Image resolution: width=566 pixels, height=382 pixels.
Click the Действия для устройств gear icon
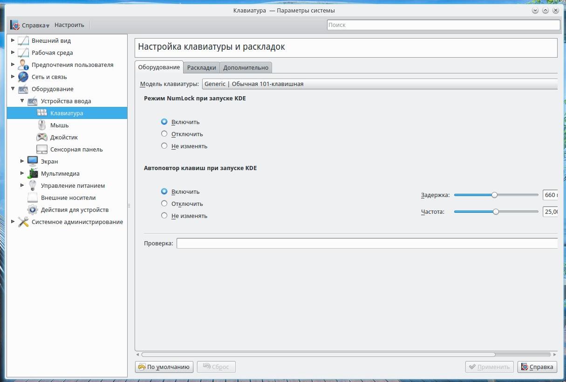coord(33,210)
